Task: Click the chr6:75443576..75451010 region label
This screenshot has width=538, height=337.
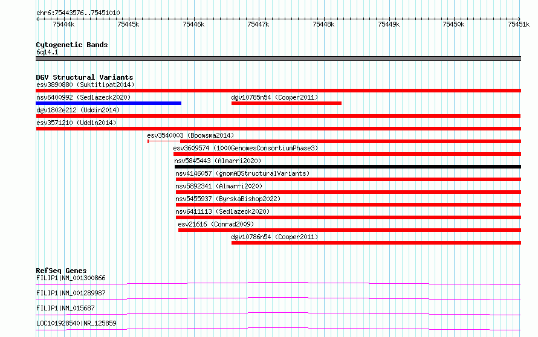Action: [78, 13]
